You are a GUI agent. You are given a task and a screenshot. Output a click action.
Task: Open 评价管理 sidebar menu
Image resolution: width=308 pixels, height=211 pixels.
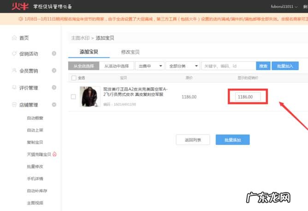[29, 88]
